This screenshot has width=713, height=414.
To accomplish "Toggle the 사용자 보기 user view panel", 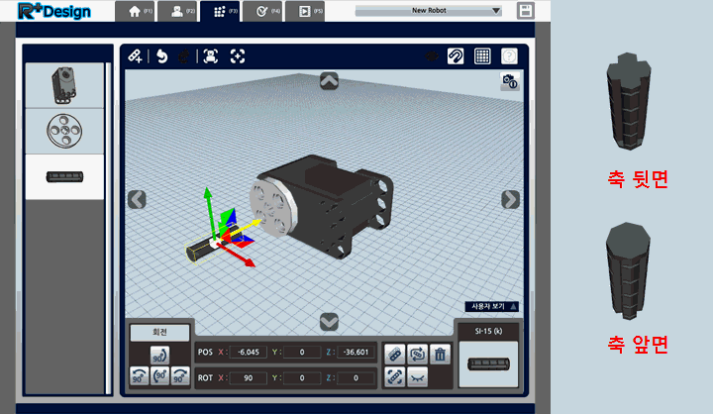I will click(x=492, y=307).
